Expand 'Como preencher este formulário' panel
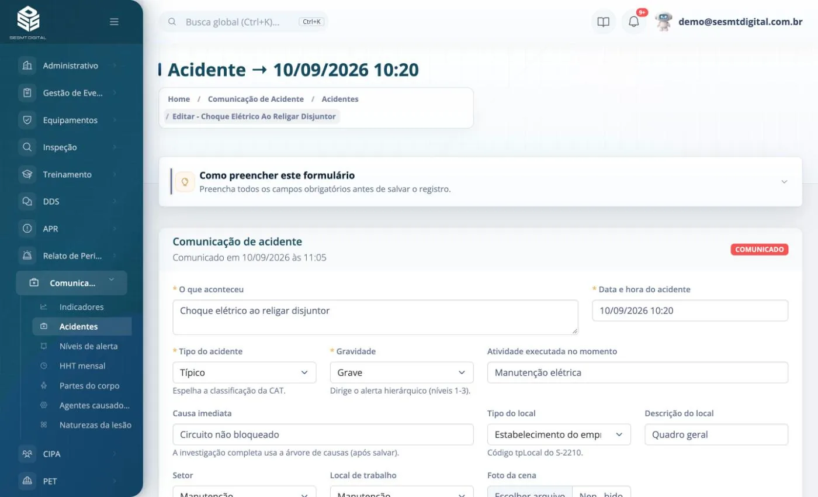This screenshot has width=818, height=497. [x=784, y=181]
